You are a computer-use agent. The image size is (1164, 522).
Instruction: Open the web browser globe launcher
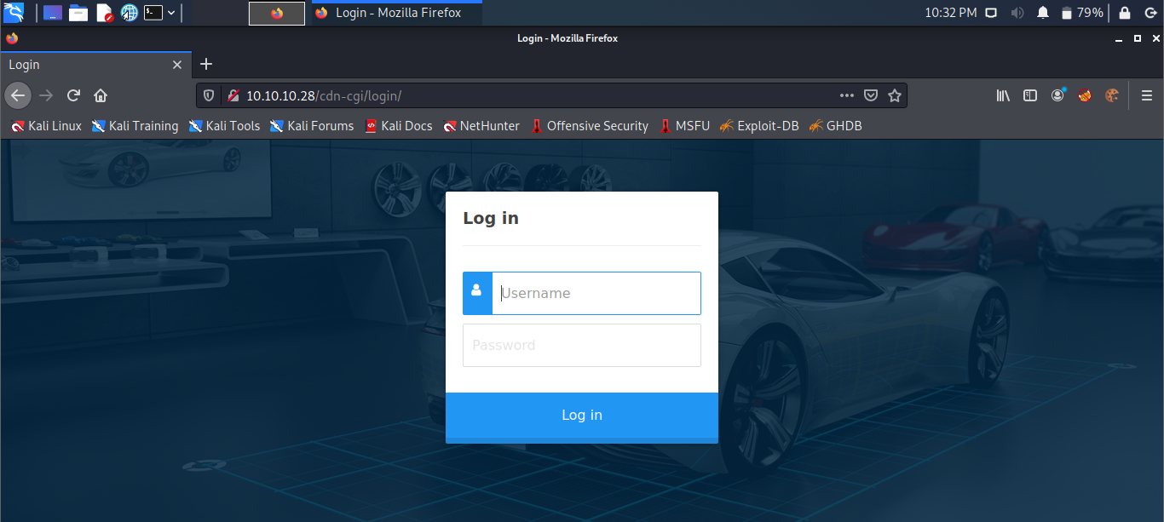click(129, 13)
